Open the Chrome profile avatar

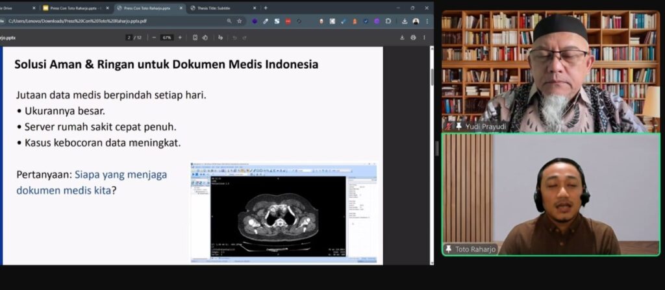tap(416, 21)
